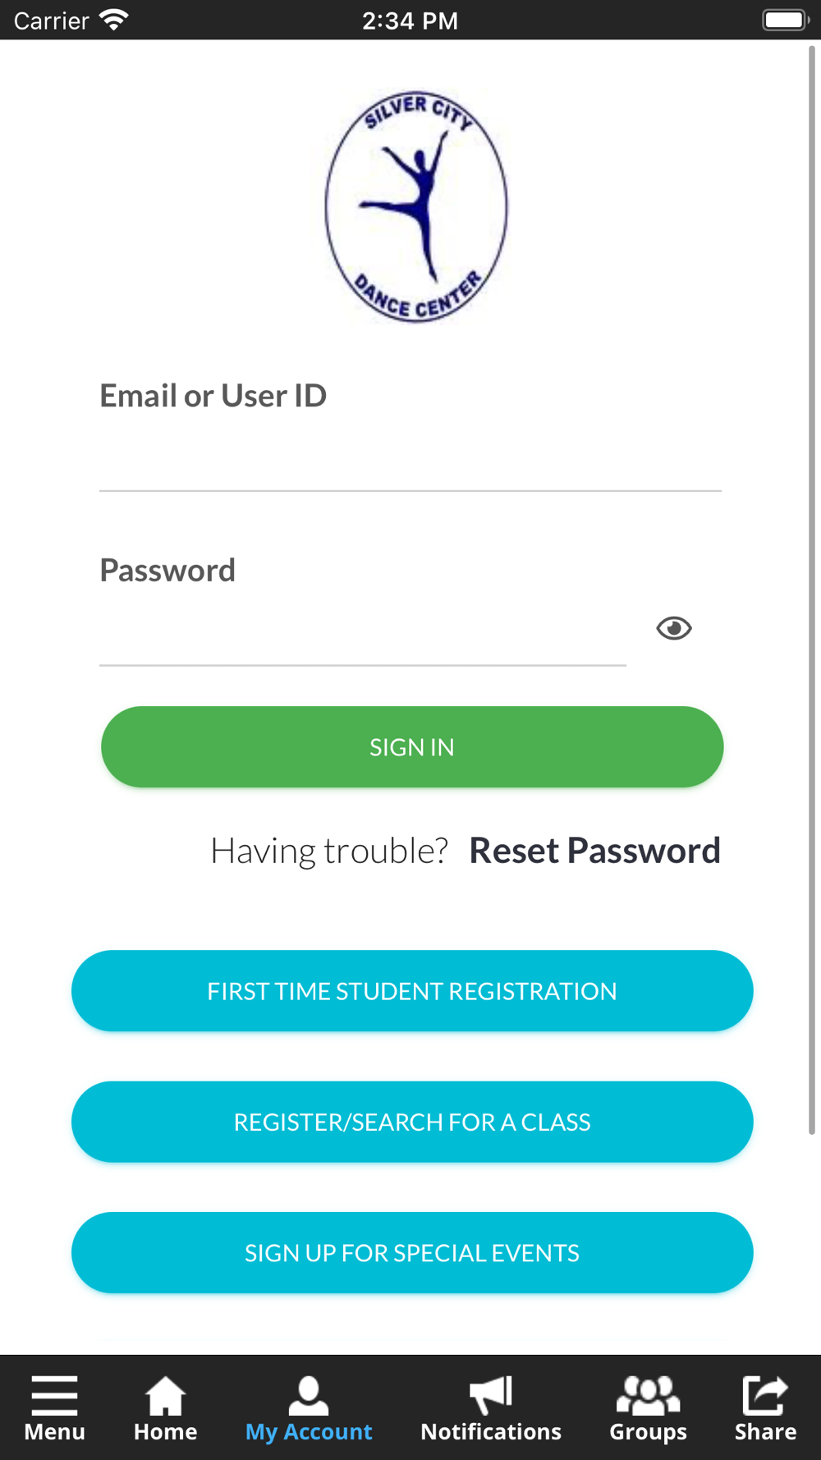This screenshot has height=1460, width=821.
Task: Toggle password visibility with eye icon
Action: click(x=674, y=628)
